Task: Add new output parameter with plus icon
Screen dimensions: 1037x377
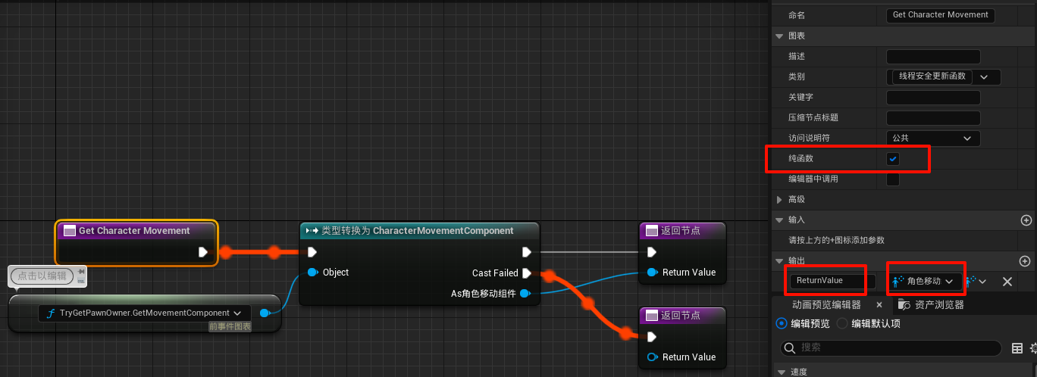Action: [1026, 260]
